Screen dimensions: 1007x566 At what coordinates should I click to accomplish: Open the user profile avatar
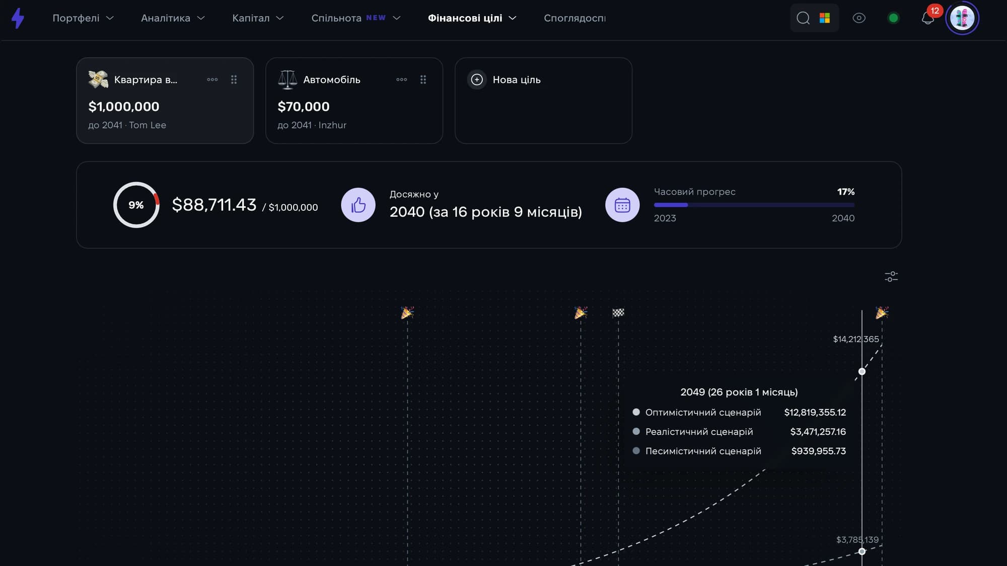click(x=962, y=18)
